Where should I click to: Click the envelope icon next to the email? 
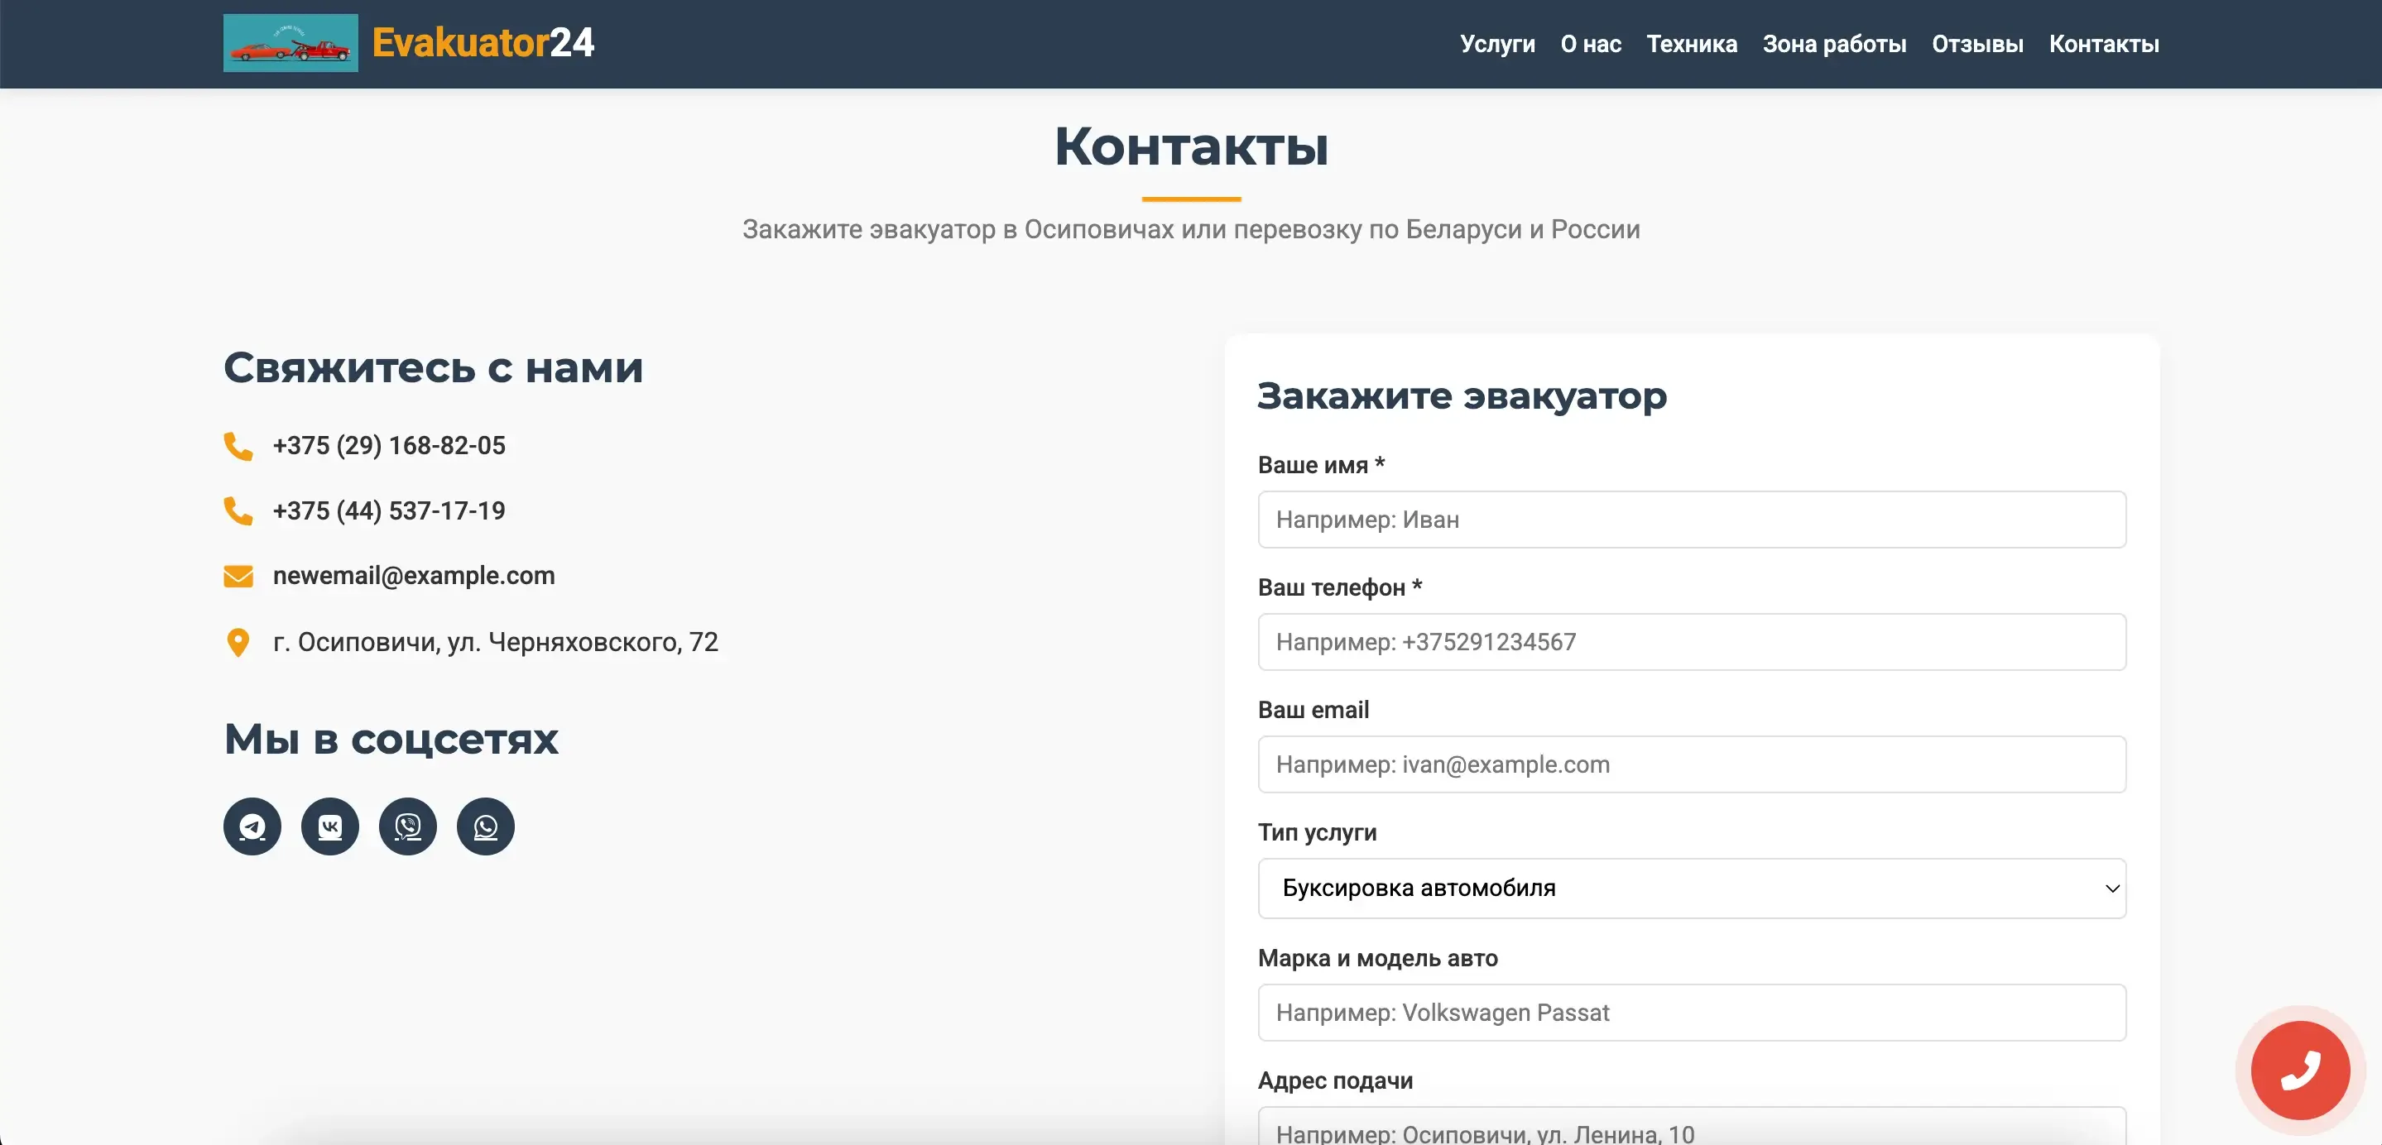(238, 575)
